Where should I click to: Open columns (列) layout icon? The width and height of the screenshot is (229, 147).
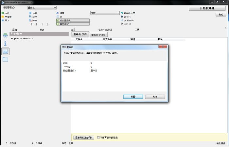pos(58,17)
